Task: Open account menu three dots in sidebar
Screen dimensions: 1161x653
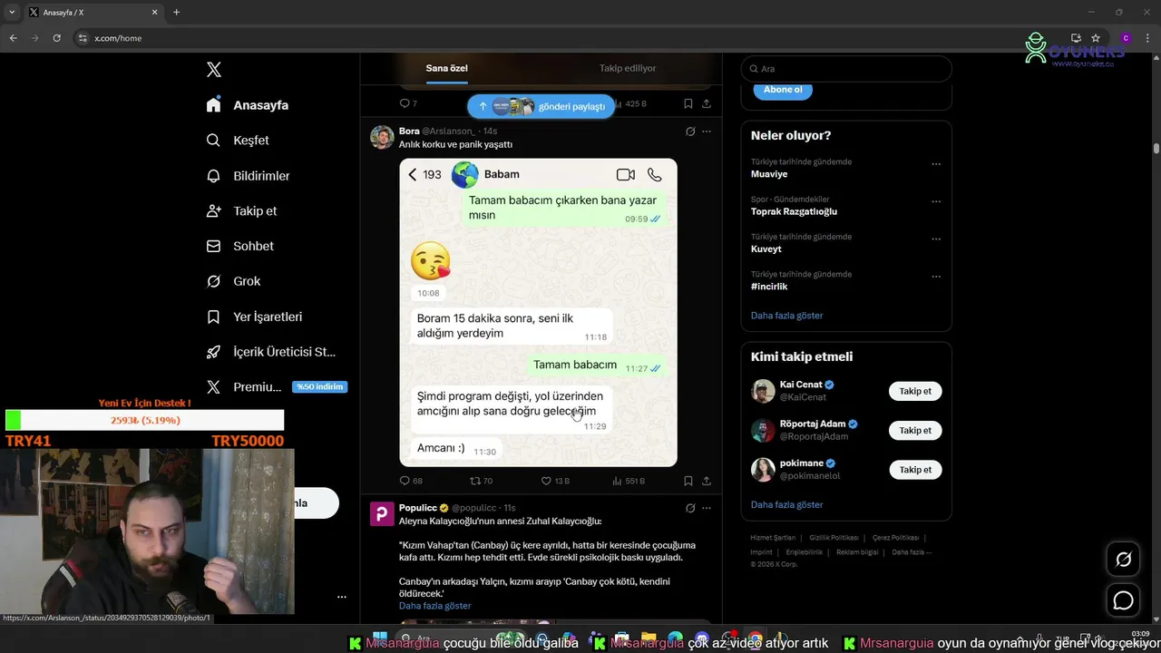Action: click(342, 597)
